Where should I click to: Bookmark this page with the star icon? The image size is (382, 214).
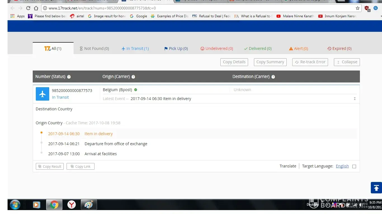[358, 8]
